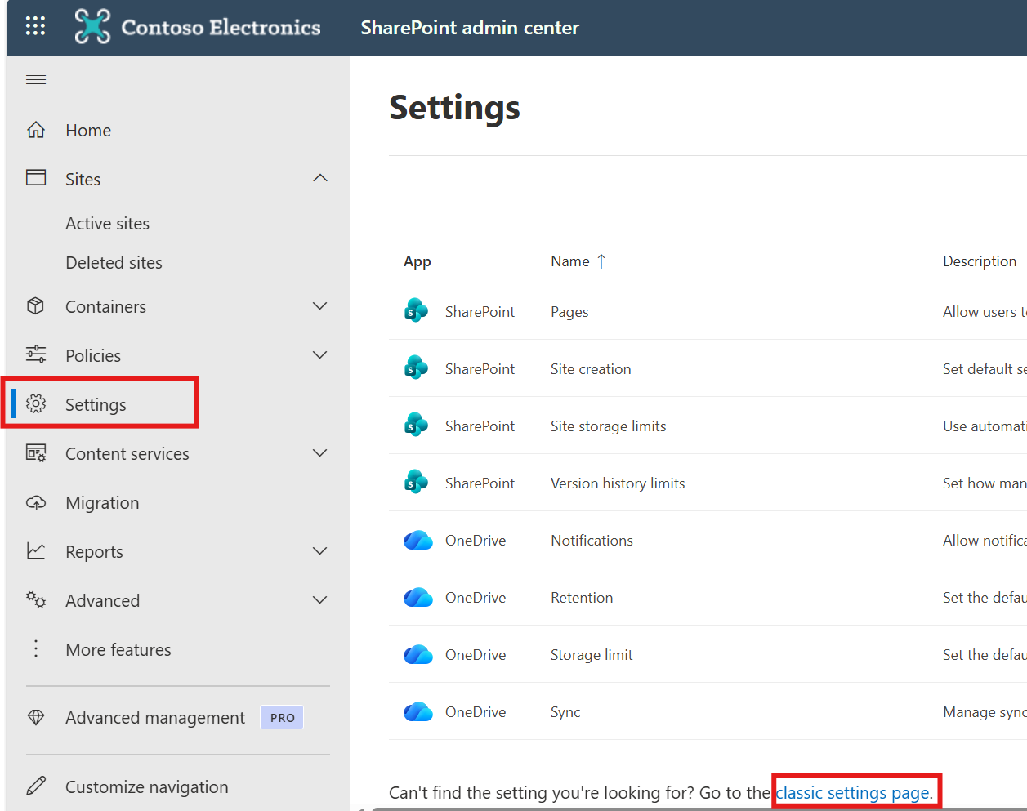The width and height of the screenshot is (1027, 811).
Task: Click SharePoint icon in Site creation row
Action: coord(417,368)
